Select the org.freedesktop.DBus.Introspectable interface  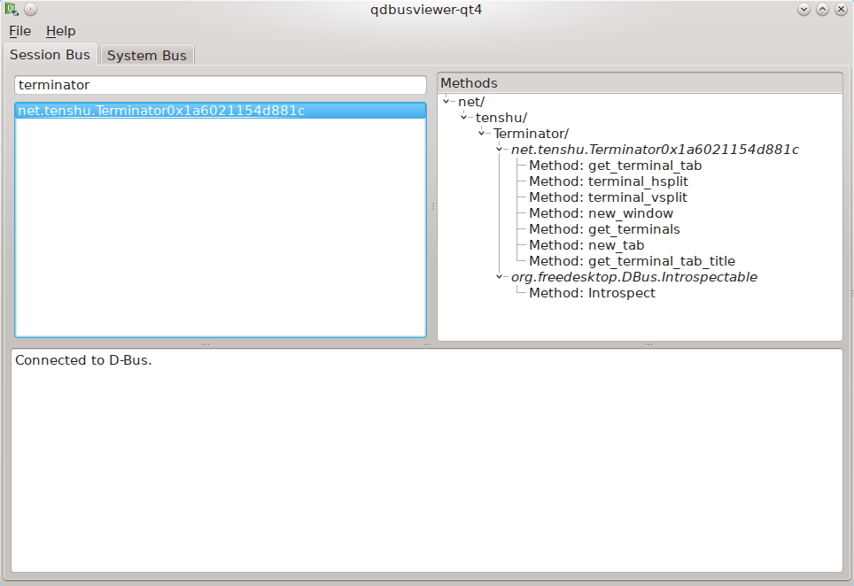click(x=634, y=277)
